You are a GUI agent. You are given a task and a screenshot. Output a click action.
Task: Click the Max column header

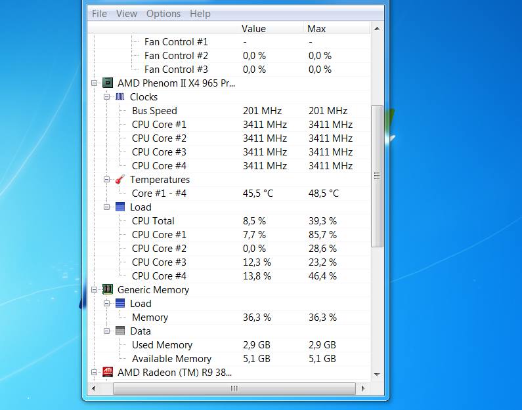316,29
